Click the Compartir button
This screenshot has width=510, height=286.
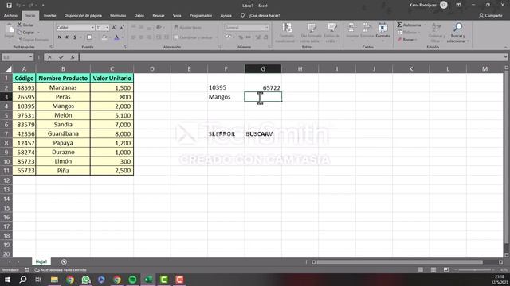491,15
